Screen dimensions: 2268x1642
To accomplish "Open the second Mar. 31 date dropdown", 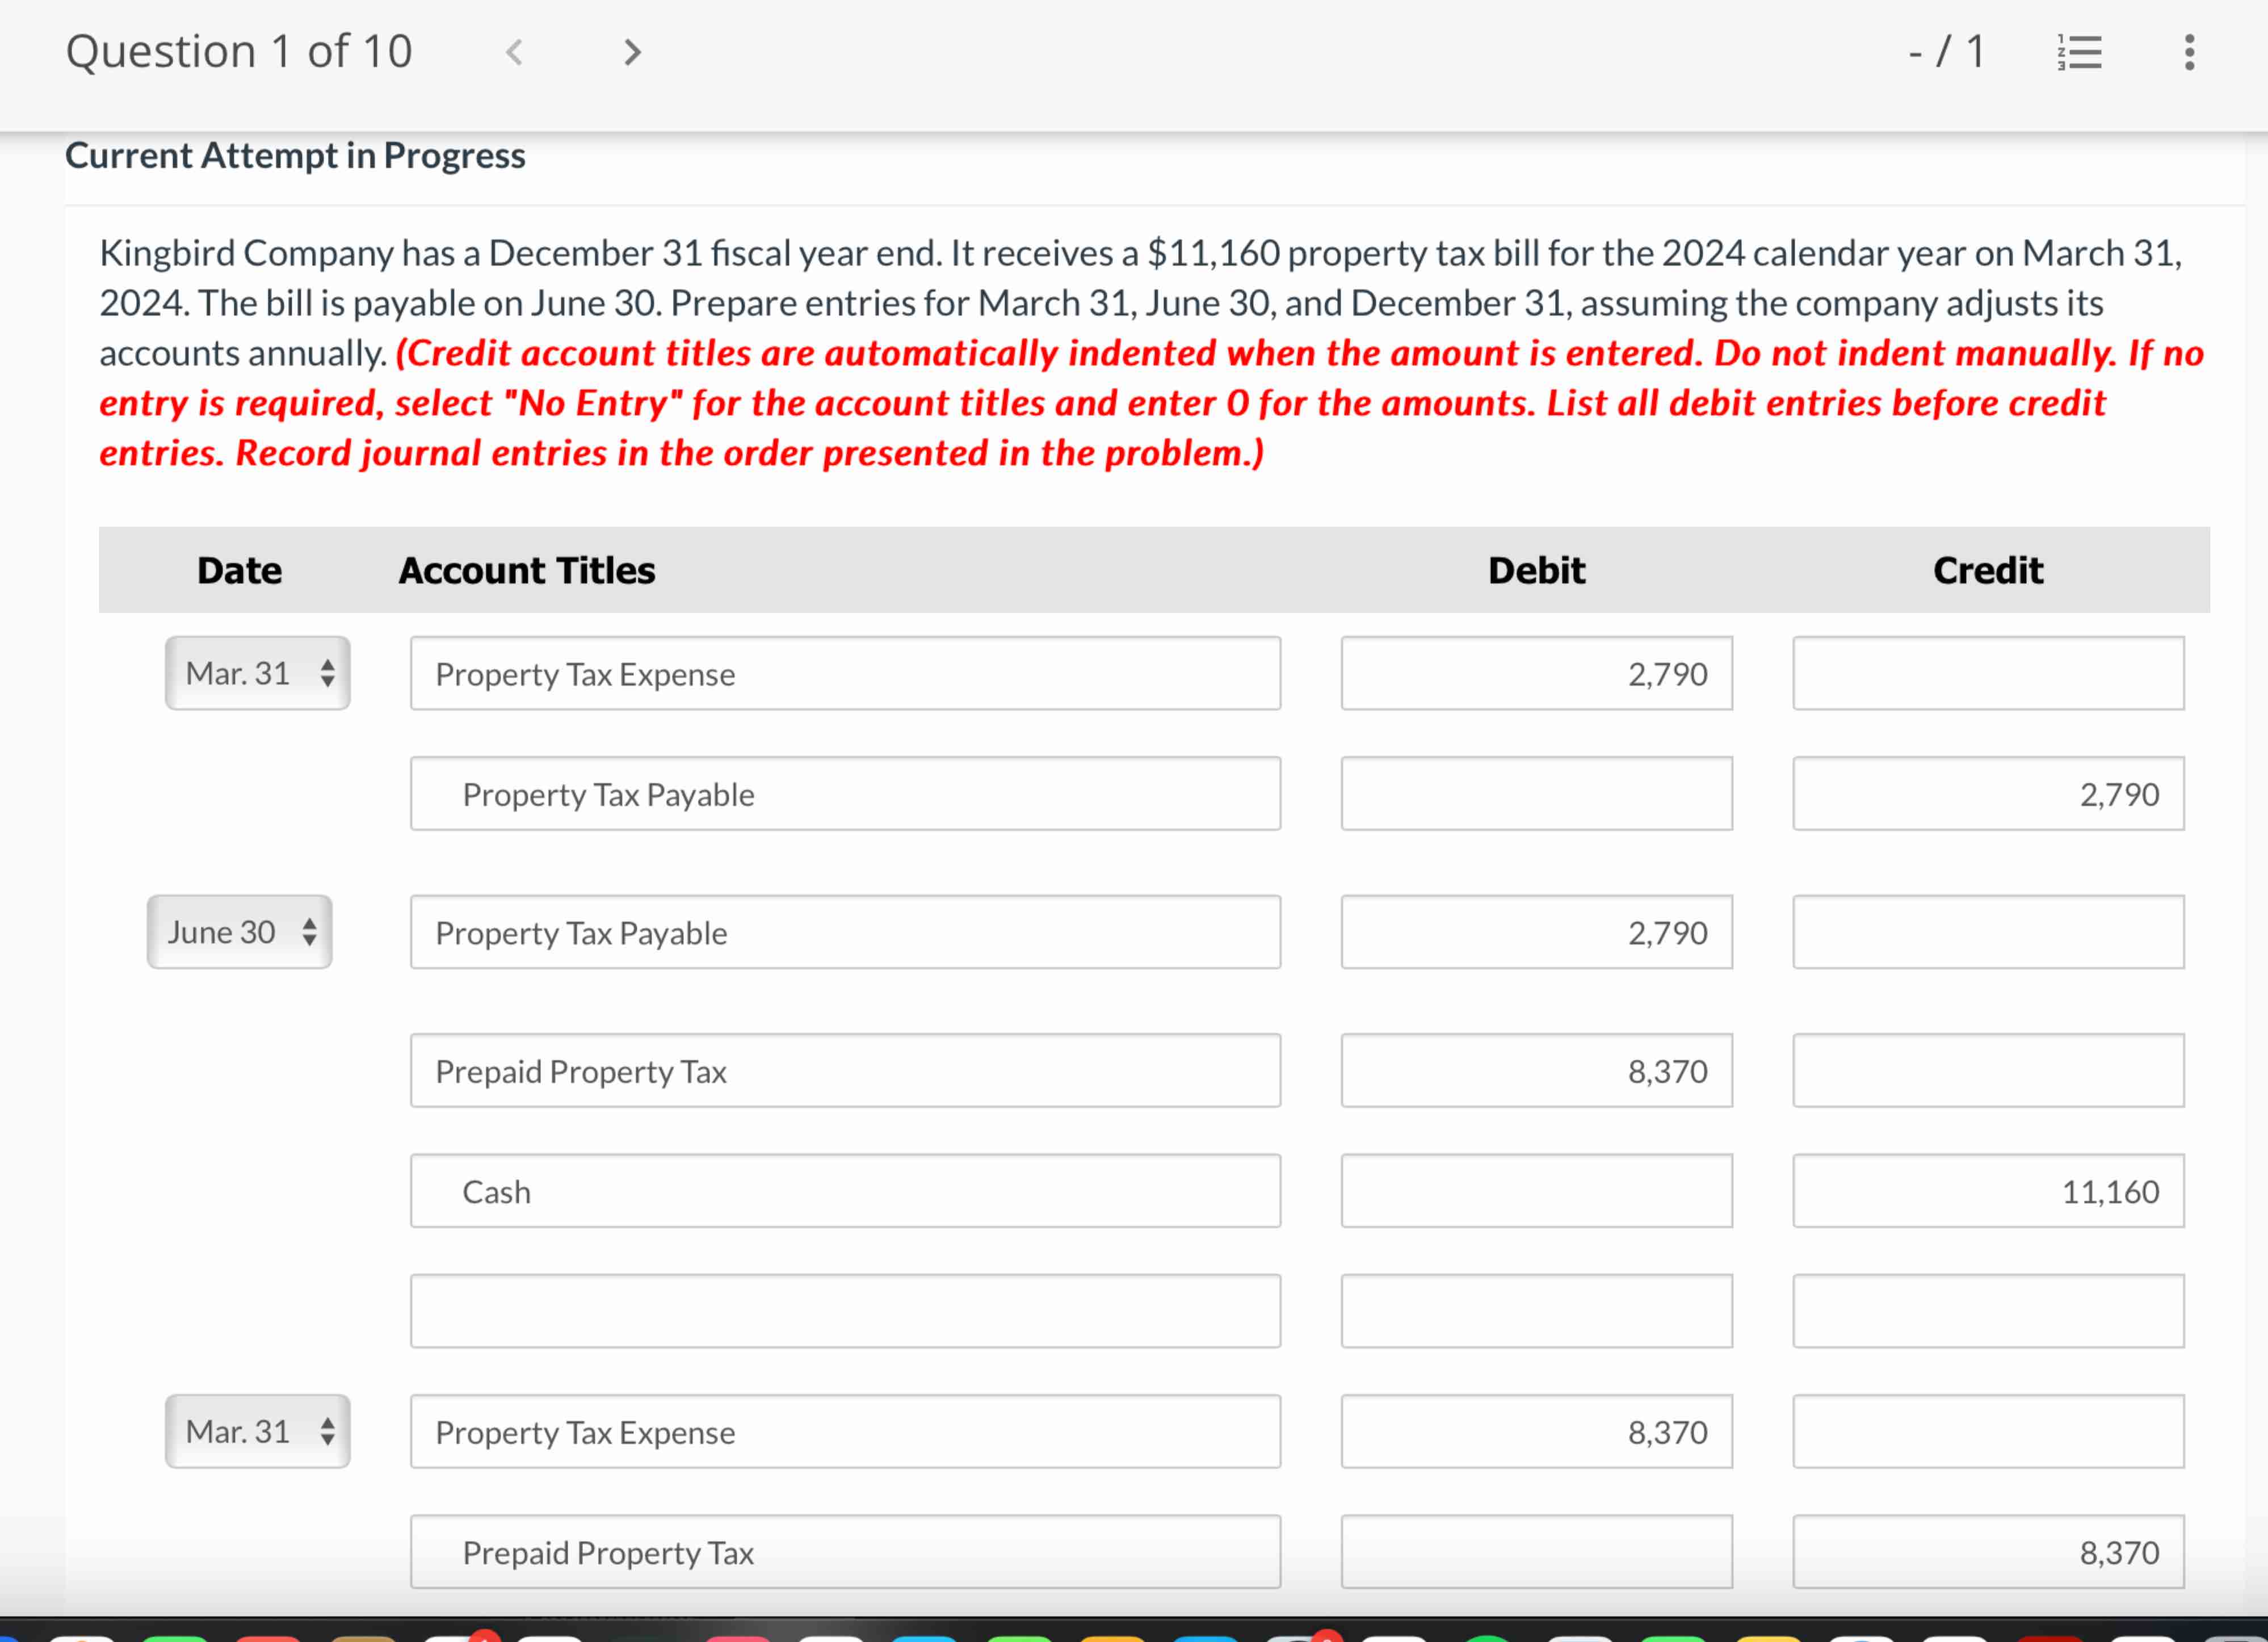I will point(256,1431).
